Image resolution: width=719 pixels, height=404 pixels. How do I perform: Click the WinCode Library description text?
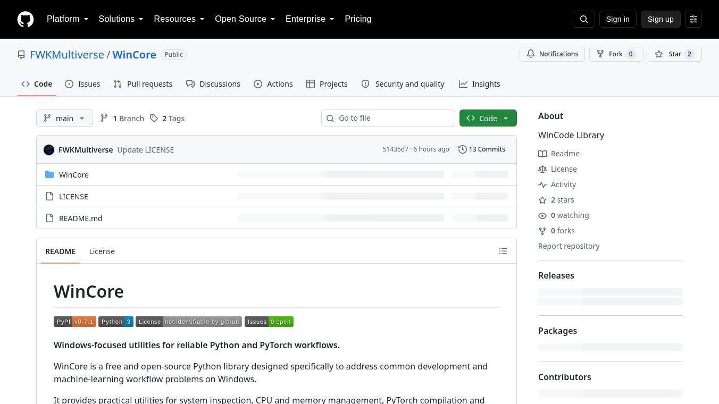click(x=571, y=135)
